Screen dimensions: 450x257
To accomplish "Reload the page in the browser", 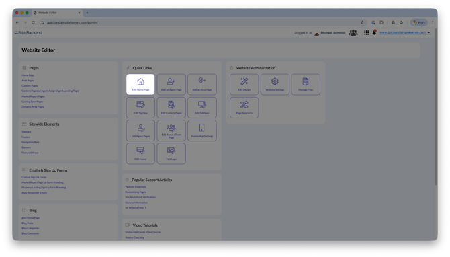I will [x=34, y=22].
